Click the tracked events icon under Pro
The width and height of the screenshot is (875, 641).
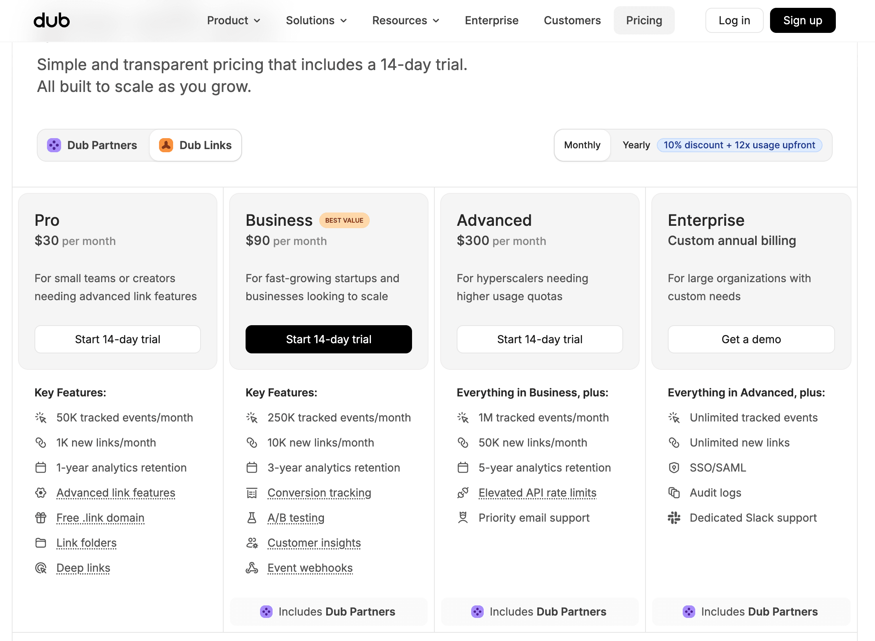(x=41, y=418)
